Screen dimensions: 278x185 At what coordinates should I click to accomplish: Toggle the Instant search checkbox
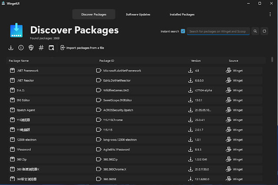coord(183,31)
